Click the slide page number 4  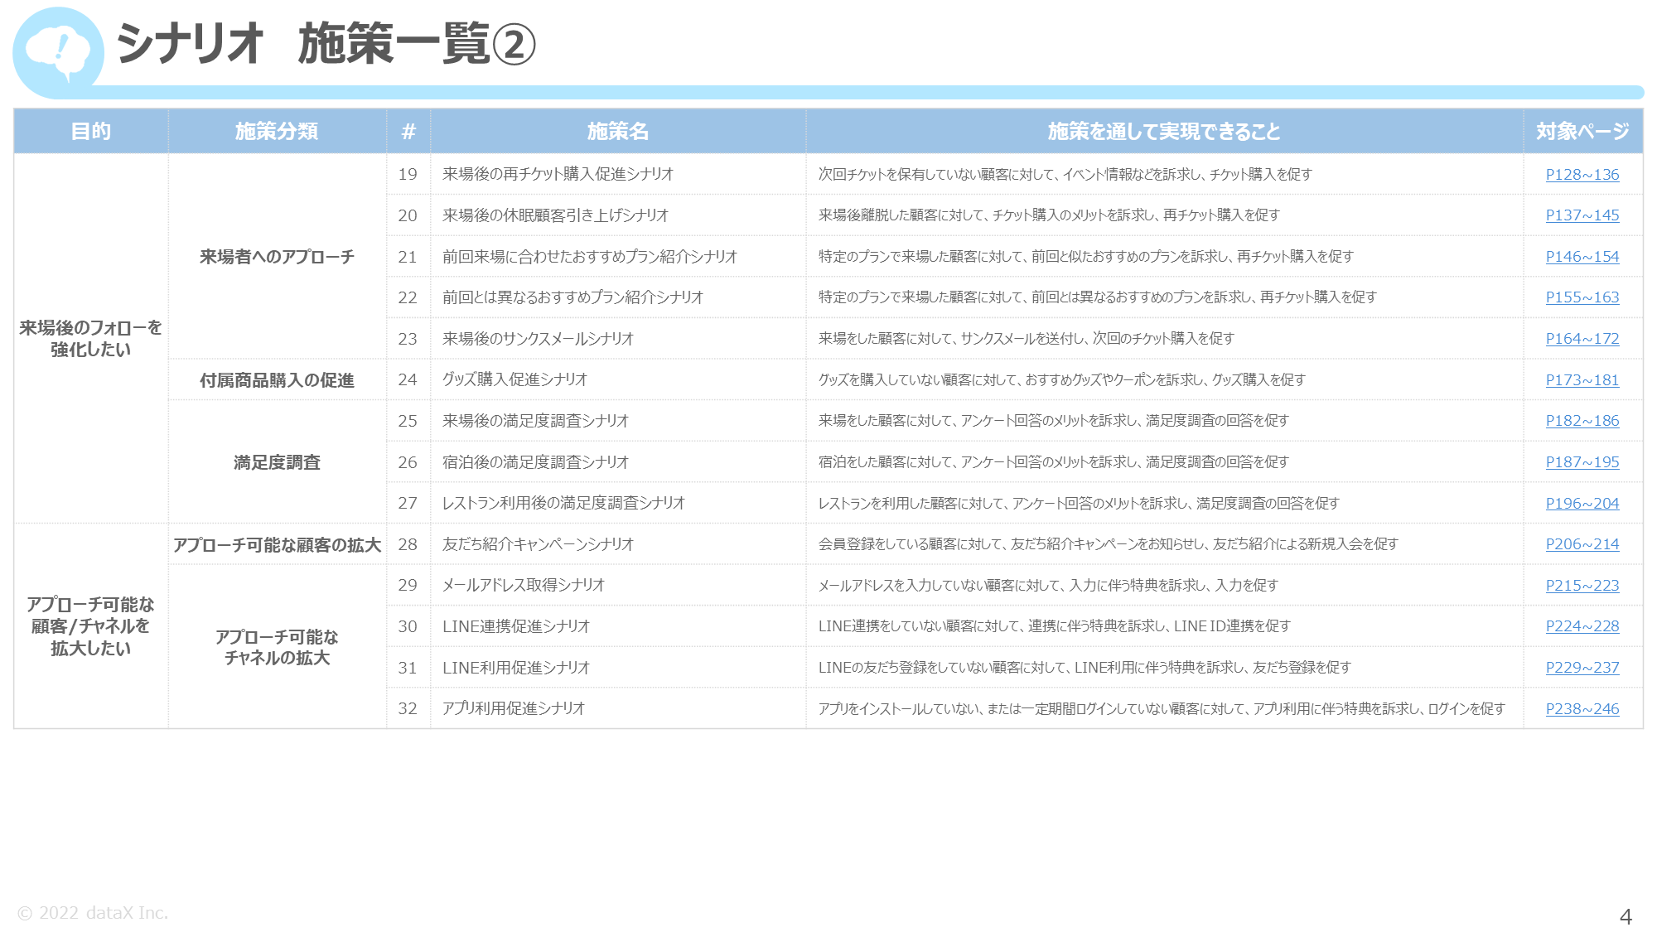pos(1626,916)
